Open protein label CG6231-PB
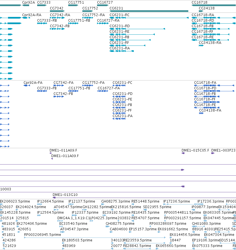The width and height of the screenshot is (236, 250). (122, 105)
